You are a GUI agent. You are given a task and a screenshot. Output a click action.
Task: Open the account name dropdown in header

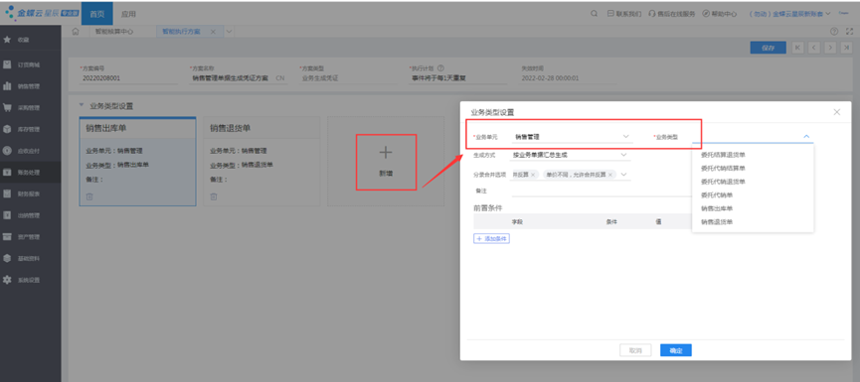click(x=827, y=14)
